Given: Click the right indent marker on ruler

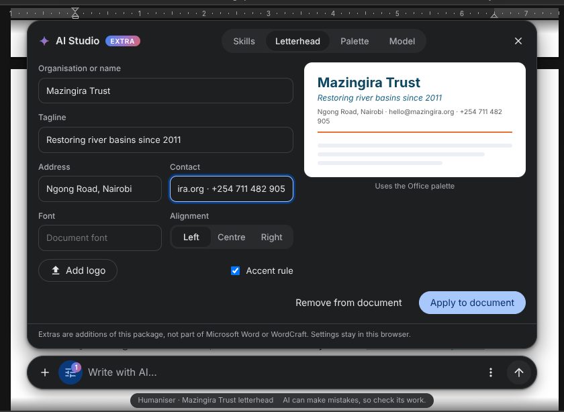Looking at the screenshot, I should click(494, 15).
